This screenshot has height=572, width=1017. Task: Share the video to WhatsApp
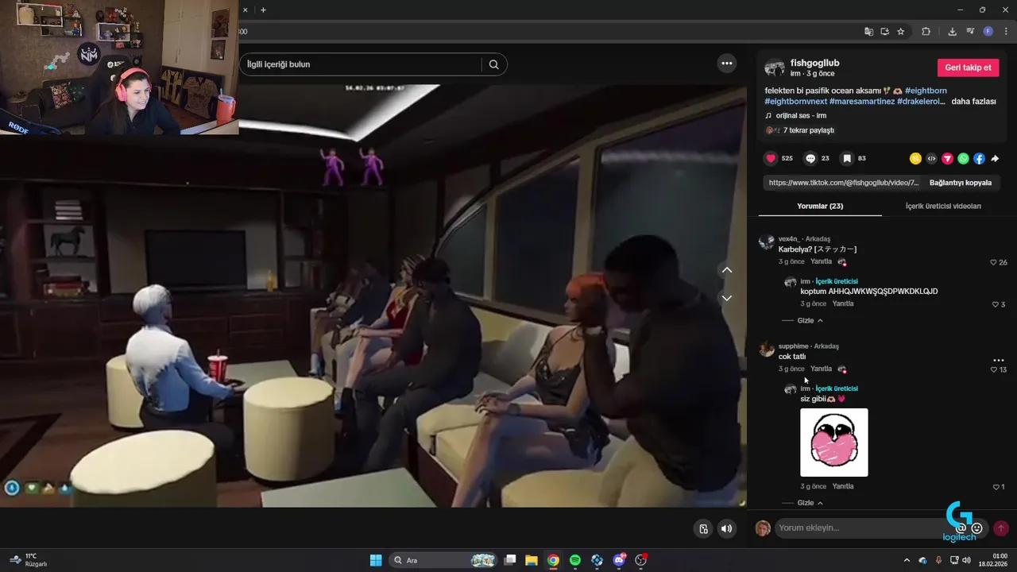pos(963,159)
